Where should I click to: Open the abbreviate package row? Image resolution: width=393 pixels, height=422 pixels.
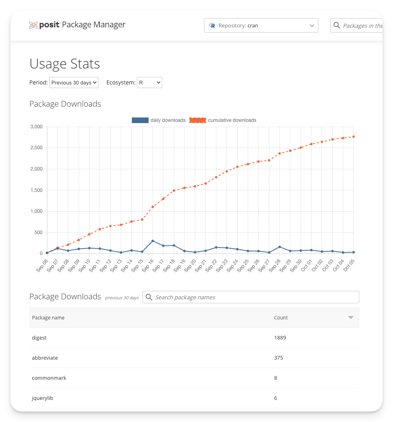pyautogui.click(x=45, y=358)
